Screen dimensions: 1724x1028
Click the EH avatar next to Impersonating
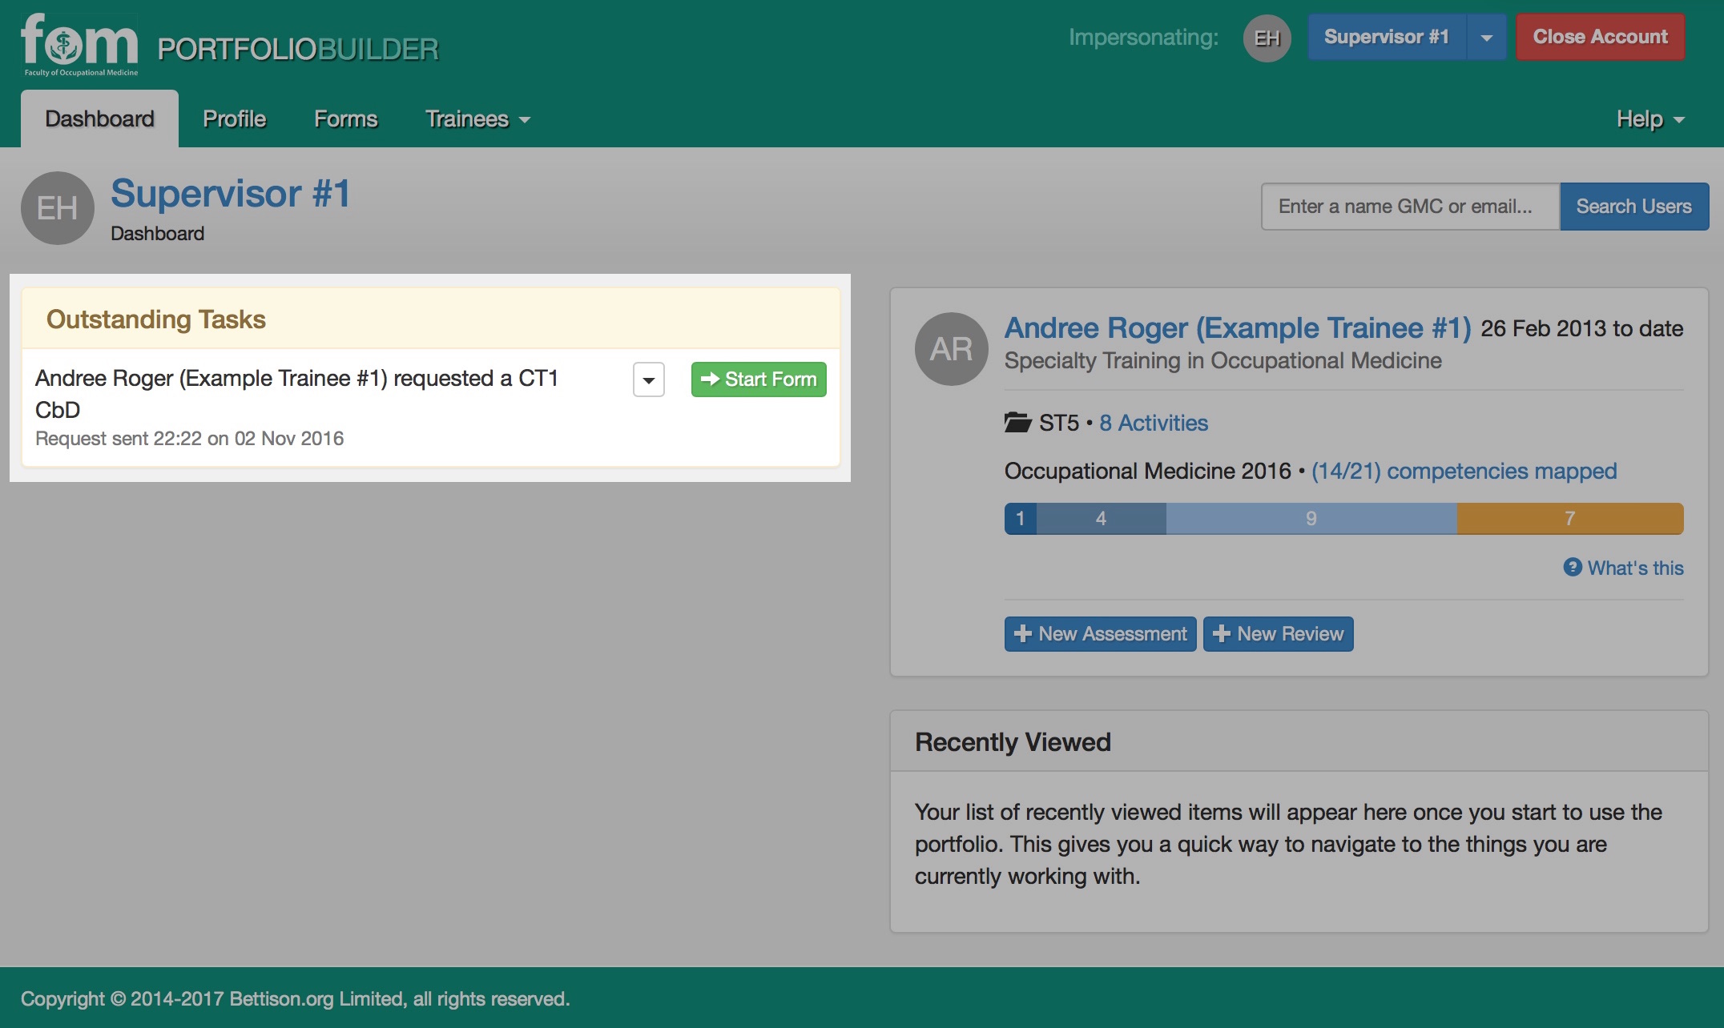[1267, 38]
